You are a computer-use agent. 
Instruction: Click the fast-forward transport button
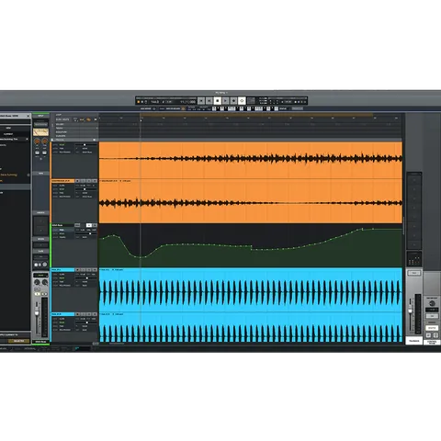[x=209, y=100]
